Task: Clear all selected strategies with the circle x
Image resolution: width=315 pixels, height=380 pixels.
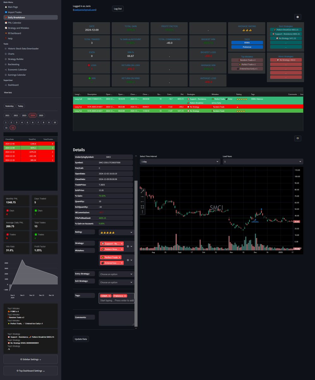Action: click(128, 246)
